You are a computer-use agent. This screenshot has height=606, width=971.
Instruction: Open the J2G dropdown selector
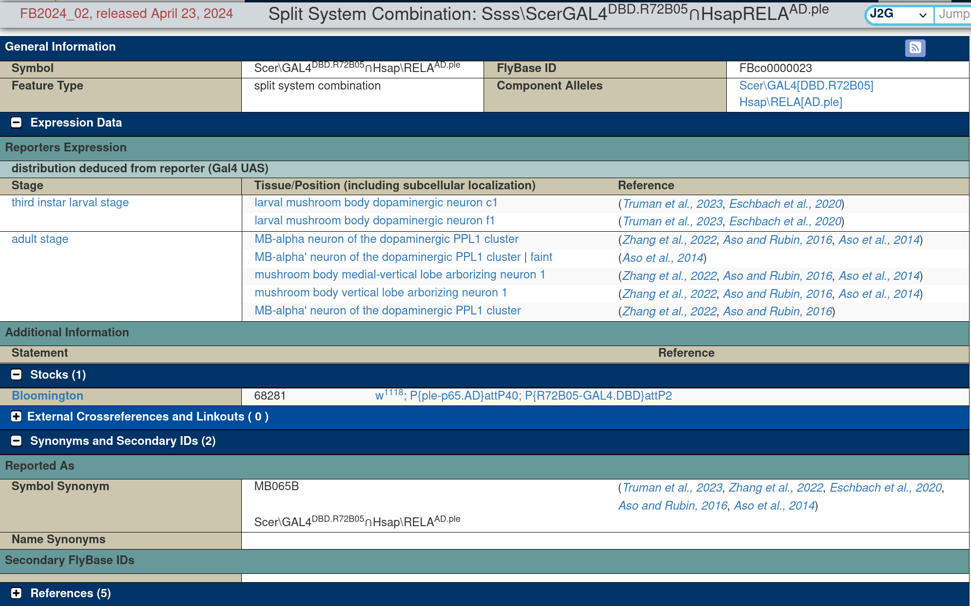pos(898,15)
